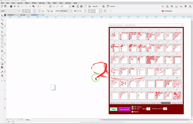Open the Options gear icon
Viewport: 193px width, 124px height.
[x=103, y=6]
